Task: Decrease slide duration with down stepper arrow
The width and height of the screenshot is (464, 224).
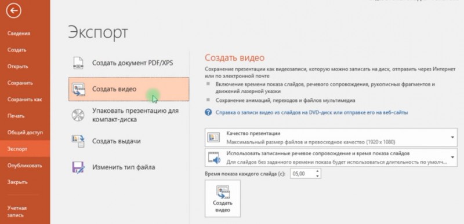Action: click(x=317, y=176)
